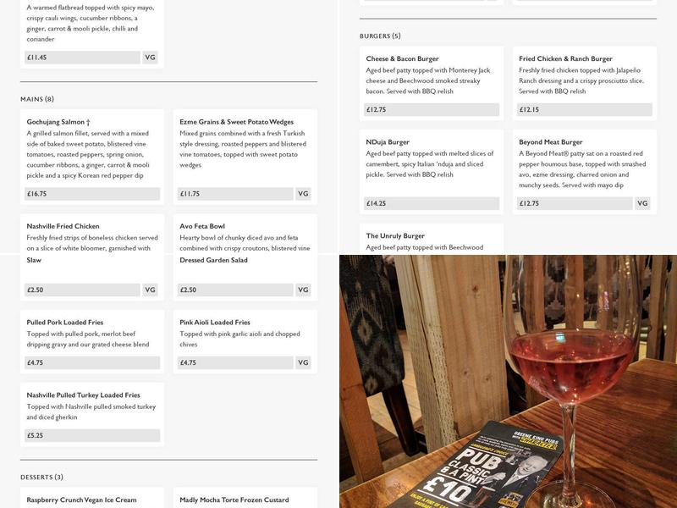Open the Gochujang Salmon menu card

point(92,157)
